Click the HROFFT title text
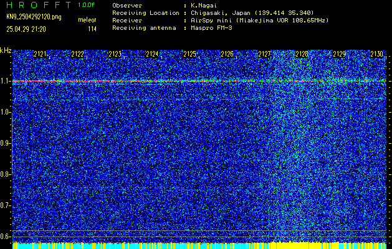The width and height of the screenshot is (392, 249). tap(39, 5)
